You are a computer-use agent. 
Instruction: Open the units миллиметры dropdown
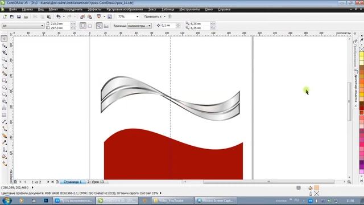(149, 26)
